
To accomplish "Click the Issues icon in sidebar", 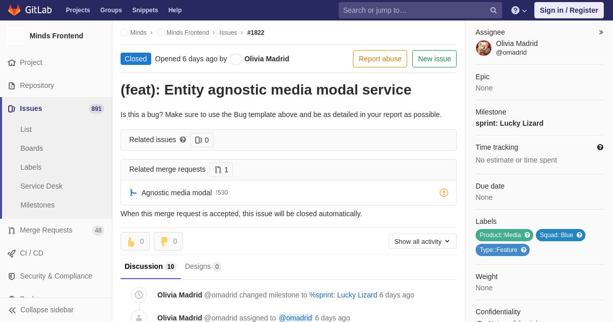I will point(12,108).
